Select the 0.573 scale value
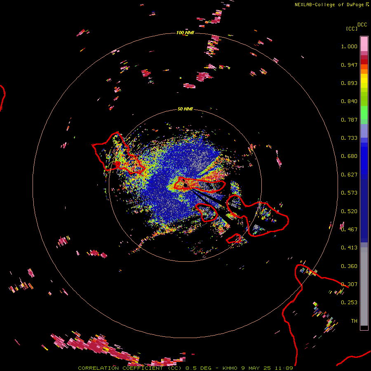 coord(349,193)
